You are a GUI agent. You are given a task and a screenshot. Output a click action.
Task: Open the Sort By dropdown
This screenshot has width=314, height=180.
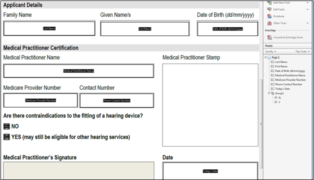pyautogui.click(x=270, y=51)
